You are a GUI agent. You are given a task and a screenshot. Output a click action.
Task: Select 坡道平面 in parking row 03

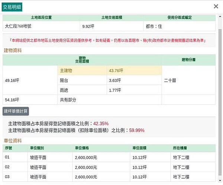(50, 177)
